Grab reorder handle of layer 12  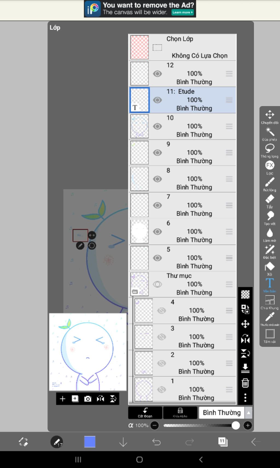229,74
